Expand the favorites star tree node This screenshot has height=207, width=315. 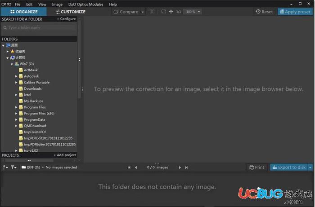click(x=8, y=52)
